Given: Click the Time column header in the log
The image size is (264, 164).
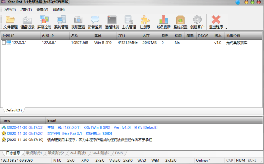Looking at the screenshot, I should click(23, 121).
